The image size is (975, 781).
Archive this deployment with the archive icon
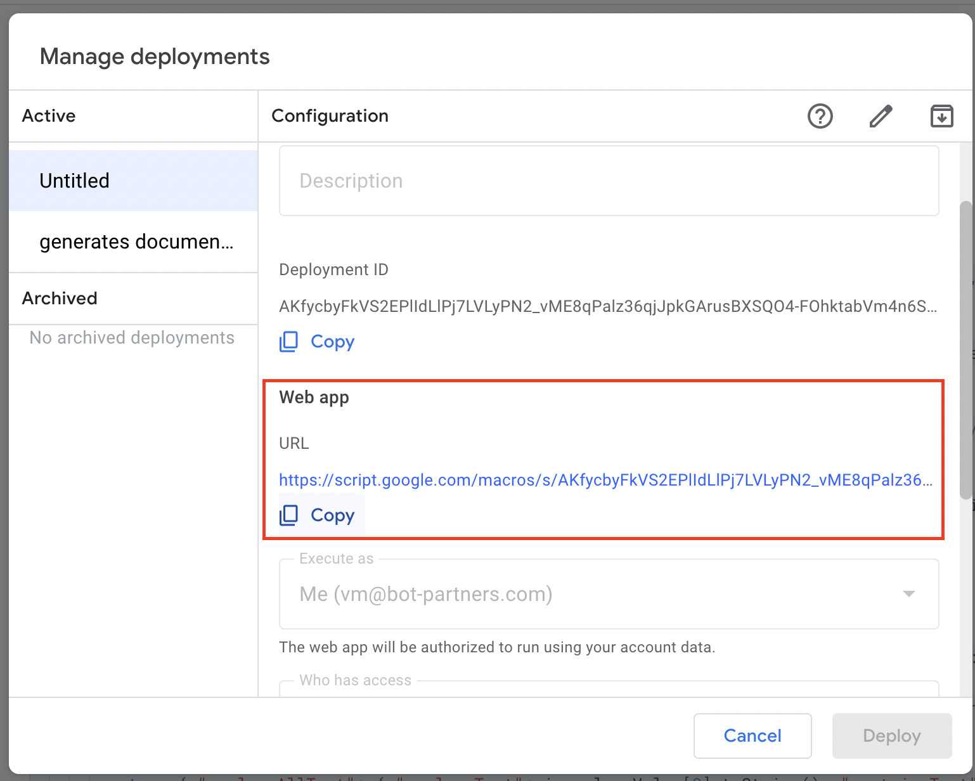(x=941, y=116)
